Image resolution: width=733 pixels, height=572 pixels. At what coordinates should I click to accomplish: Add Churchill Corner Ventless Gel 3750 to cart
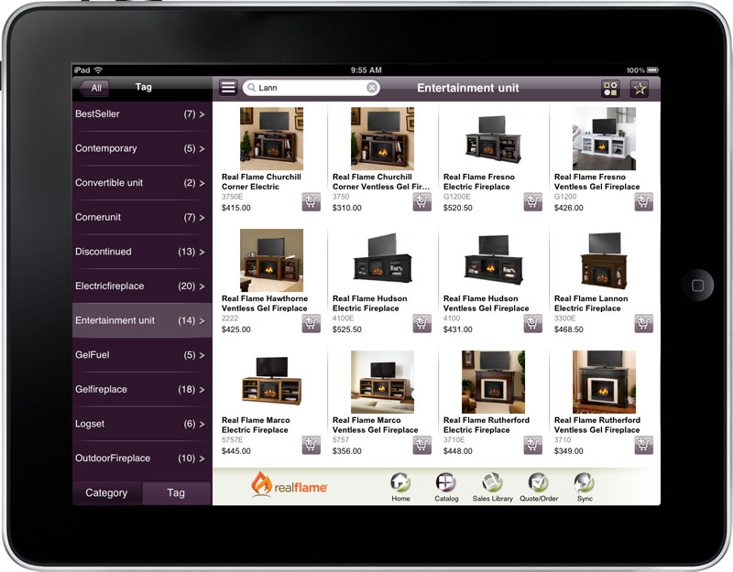tap(421, 201)
